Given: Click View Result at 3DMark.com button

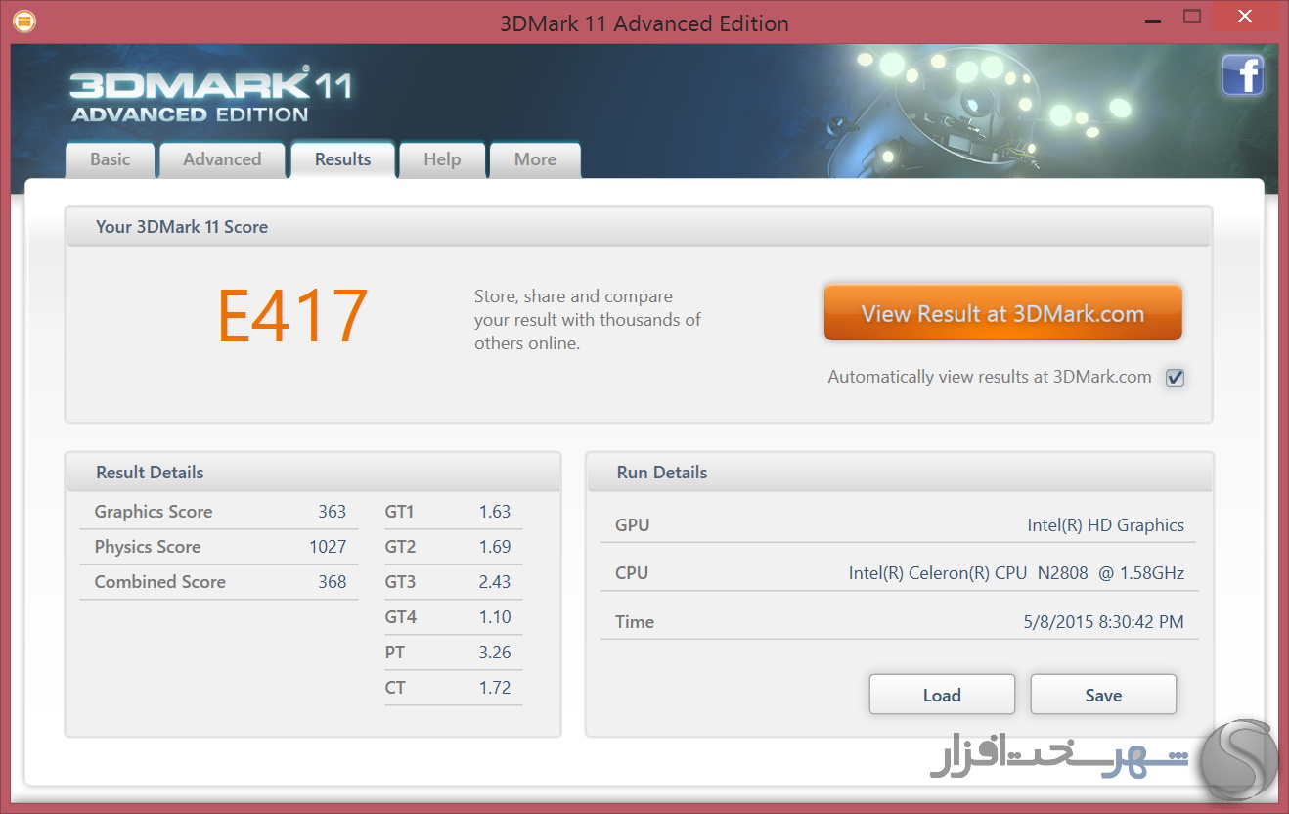Looking at the screenshot, I should pos(1002,313).
